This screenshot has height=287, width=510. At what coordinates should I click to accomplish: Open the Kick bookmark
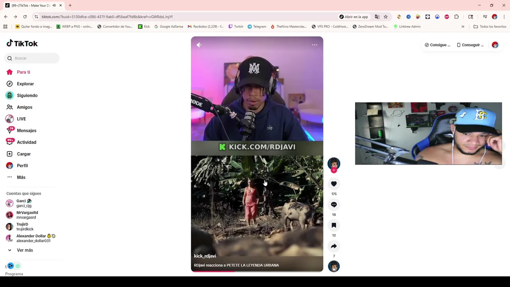pyautogui.click(x=144, y=27)
